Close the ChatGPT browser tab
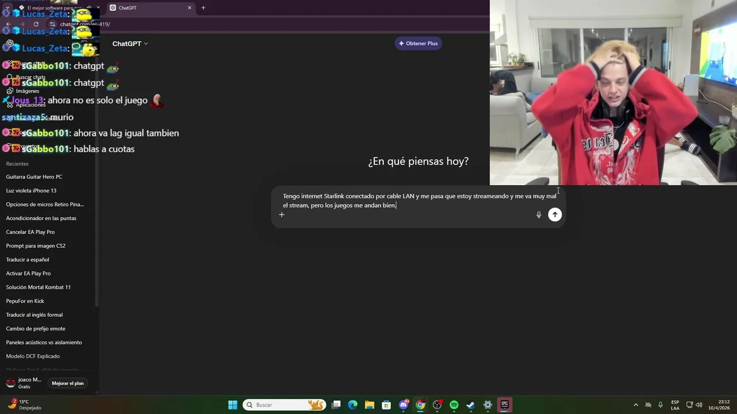Viewport: 737px width, 414px height. 189,8
